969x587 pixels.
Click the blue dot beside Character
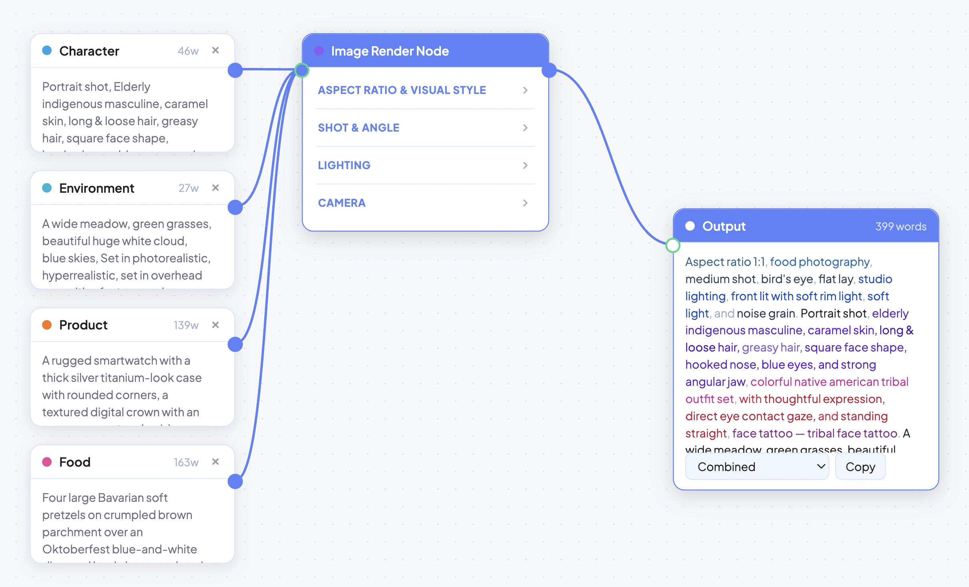[x=47, y=50]
